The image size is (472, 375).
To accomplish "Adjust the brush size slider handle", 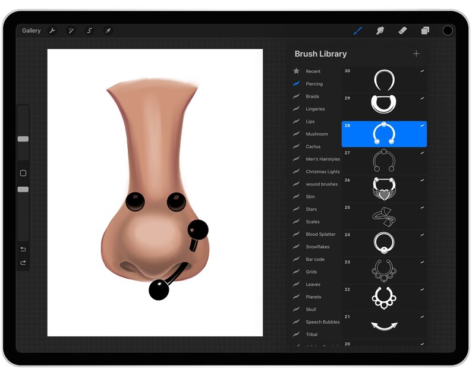I will pos(23,138).
